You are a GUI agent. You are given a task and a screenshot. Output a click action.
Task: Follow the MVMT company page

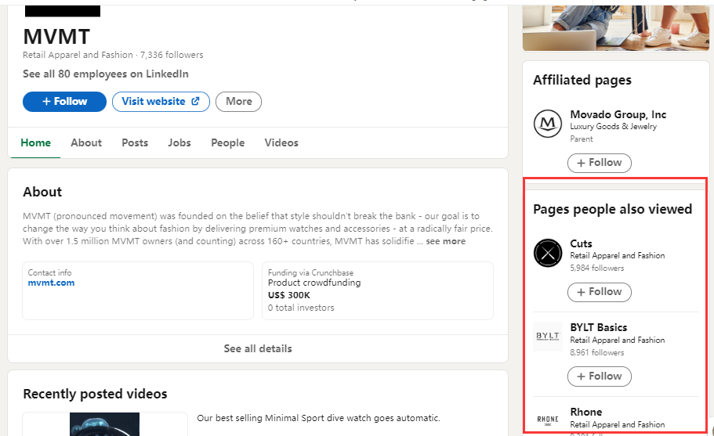(64, 102)
